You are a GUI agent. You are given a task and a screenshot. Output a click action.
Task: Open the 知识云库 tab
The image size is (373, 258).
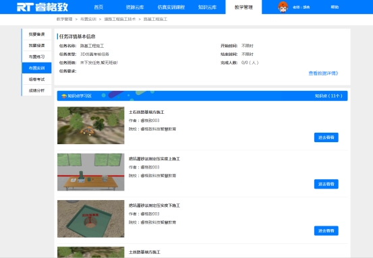[x=207, y=7]
